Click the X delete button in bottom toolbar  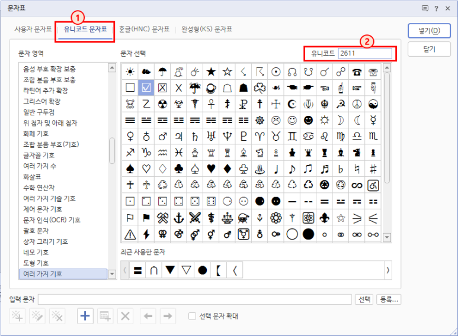click(125, 316)
